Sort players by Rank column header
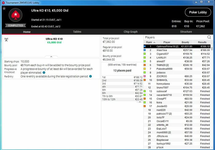Image resolution: width=215 pixels, height=150 pixels. [x=150, y=42]
